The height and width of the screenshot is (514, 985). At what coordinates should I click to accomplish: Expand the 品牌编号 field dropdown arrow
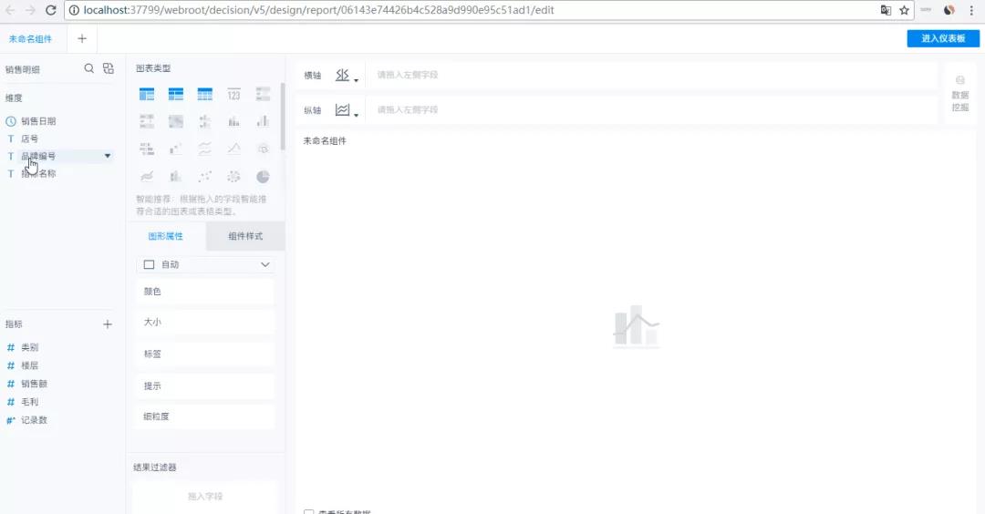tap(108, 156)
